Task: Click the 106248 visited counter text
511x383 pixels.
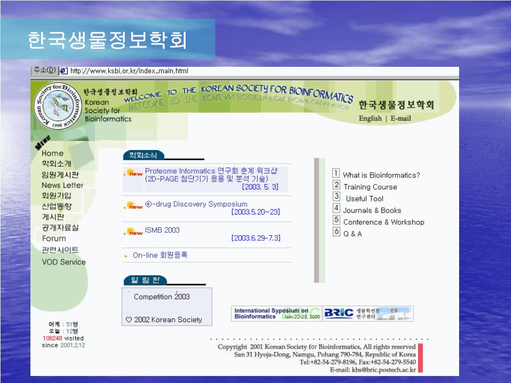Action: [63, 339]
